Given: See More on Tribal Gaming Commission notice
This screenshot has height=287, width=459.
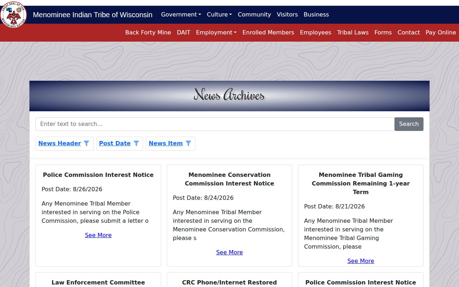Looking at the screenshot, I should [x=361, y=261].
